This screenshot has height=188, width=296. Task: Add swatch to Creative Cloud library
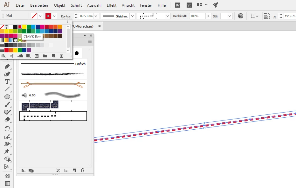[20, 56]
